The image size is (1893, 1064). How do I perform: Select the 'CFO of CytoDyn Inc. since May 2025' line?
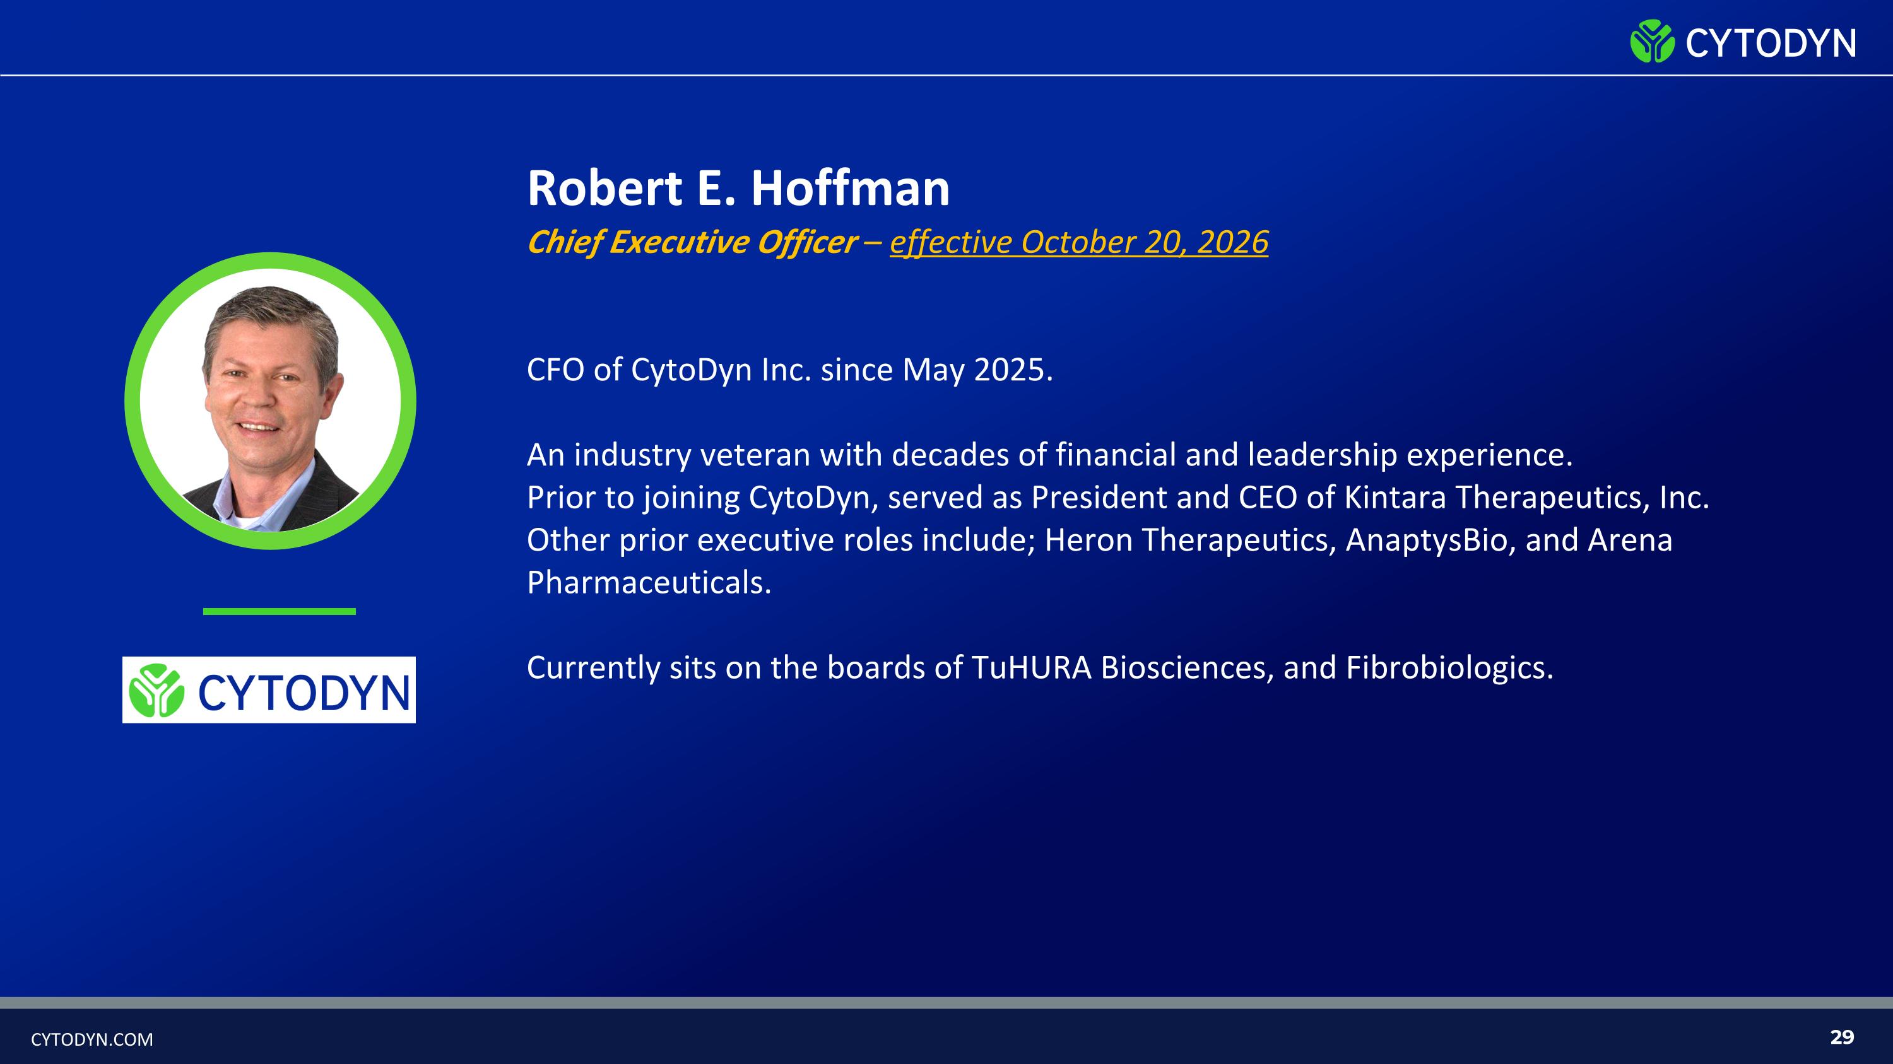coord(790,370)
